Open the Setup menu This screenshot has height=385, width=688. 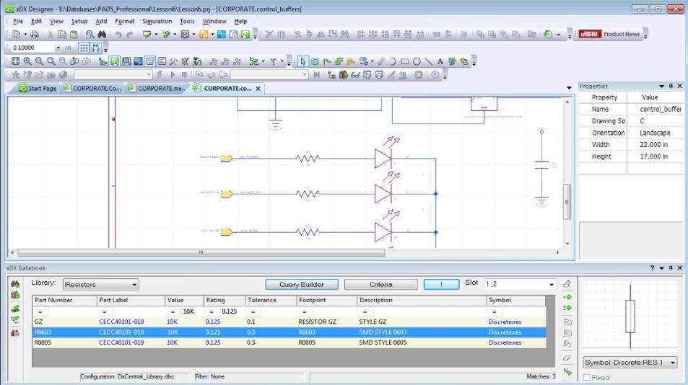[x=79, y=21]
